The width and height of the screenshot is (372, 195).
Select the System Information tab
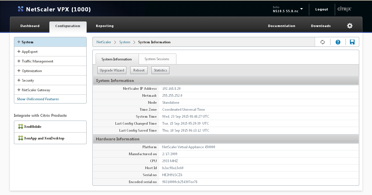117,59
